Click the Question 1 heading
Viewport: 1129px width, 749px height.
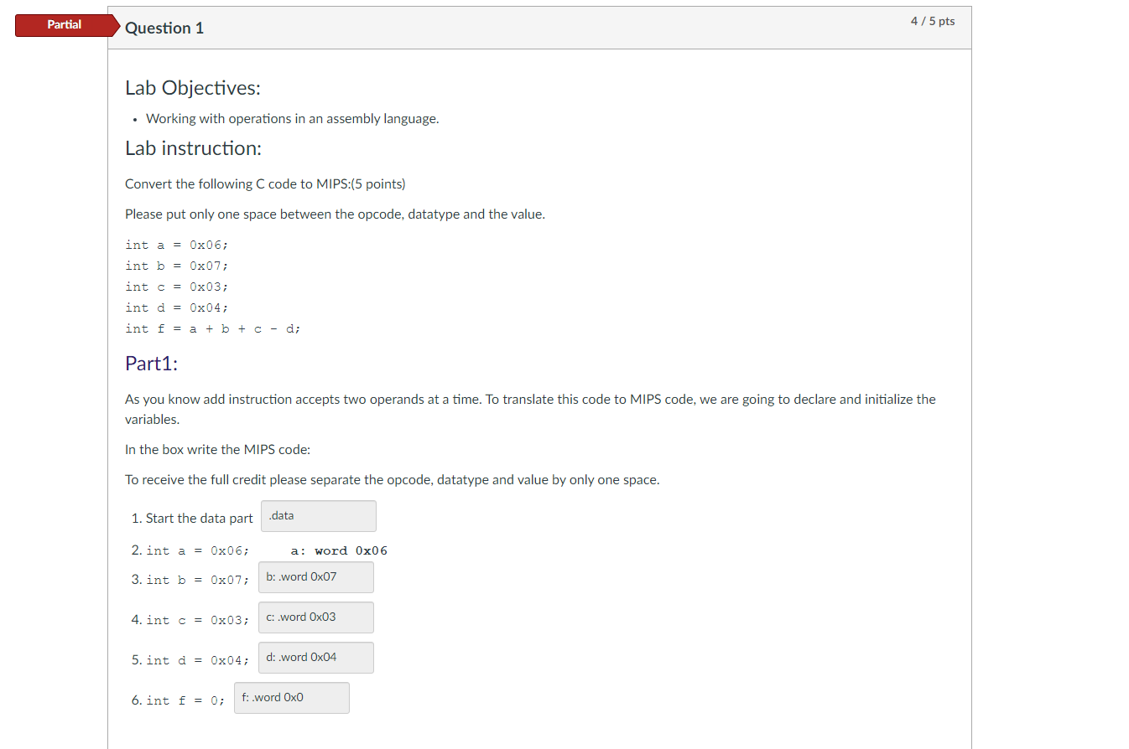click(x=164, y=28)
